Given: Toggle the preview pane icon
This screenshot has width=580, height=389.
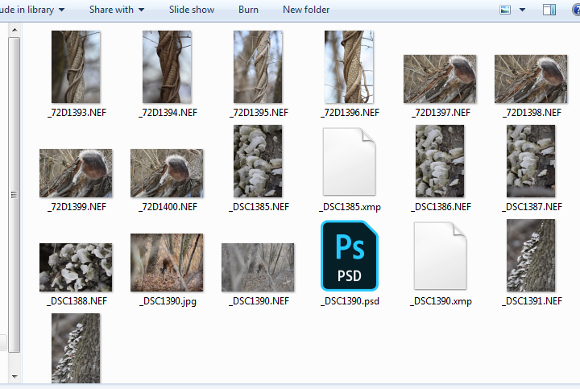Looking at the screenshot, I should 549,10.
